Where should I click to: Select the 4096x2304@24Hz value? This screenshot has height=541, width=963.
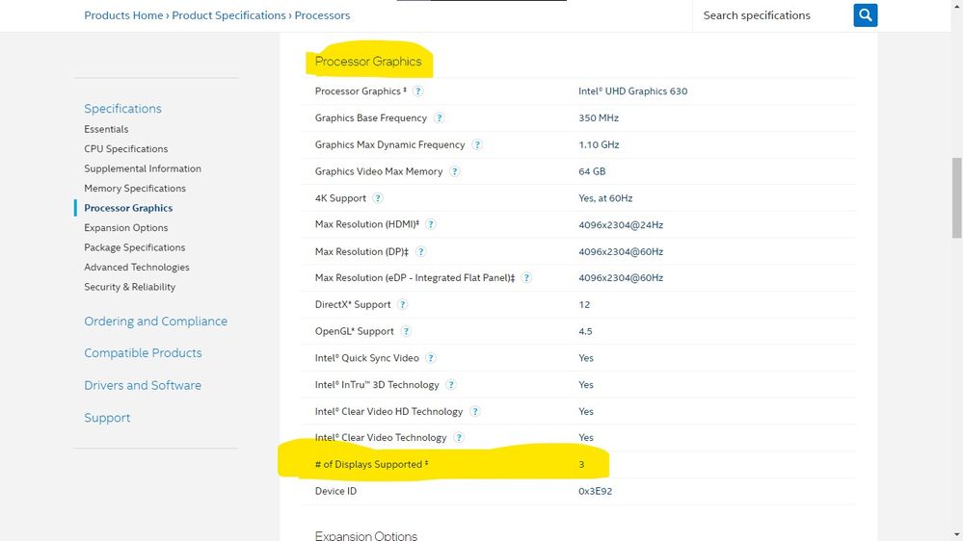[x=621, y=224]
